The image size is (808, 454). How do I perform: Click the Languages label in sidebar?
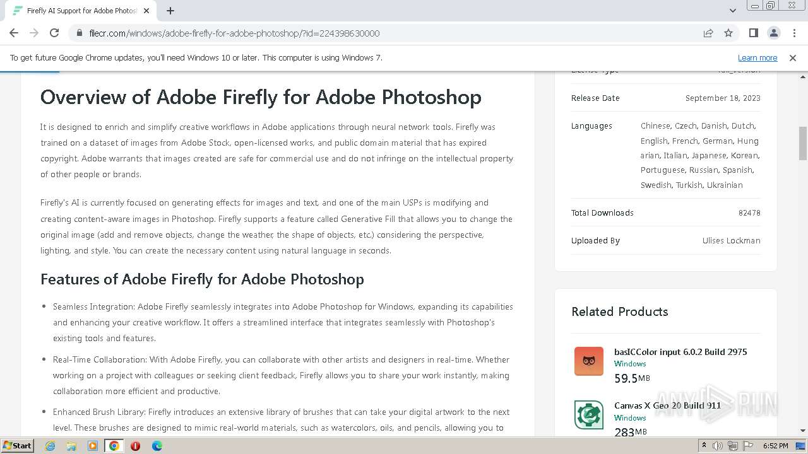(x=591, y=125)
